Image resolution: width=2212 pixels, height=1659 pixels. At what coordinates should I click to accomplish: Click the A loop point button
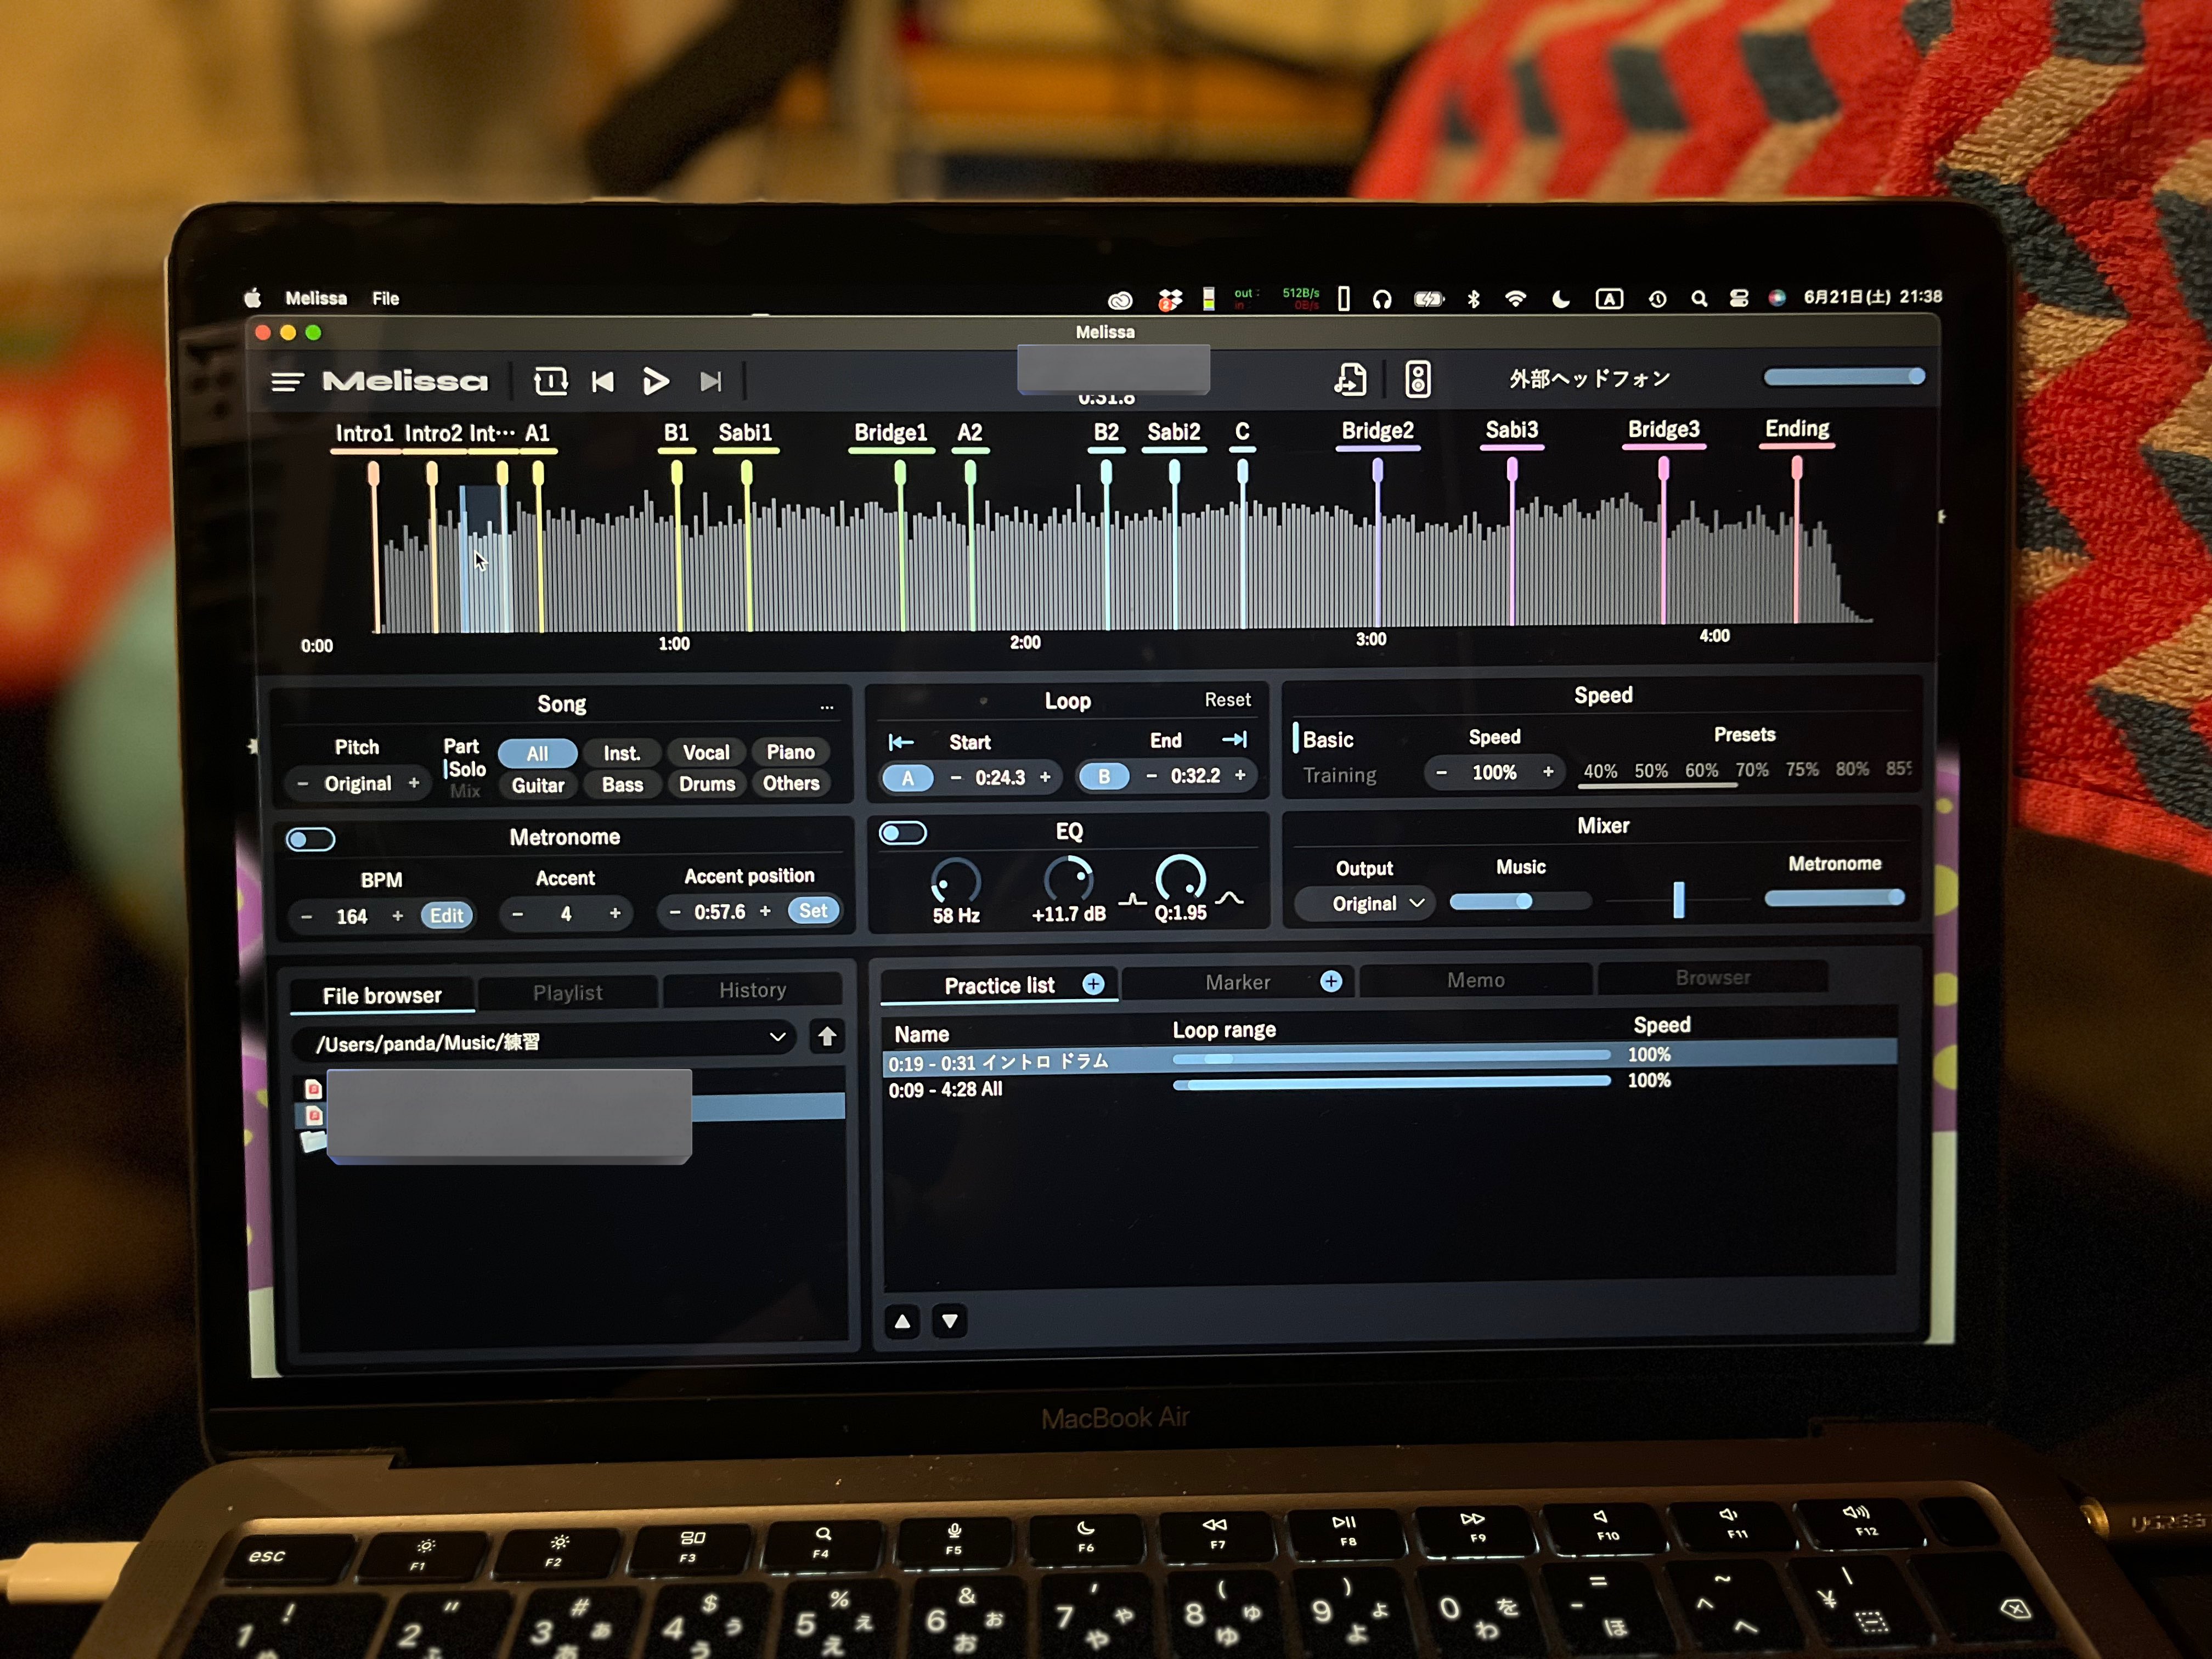pyautogui.click(x=907, y=778)
